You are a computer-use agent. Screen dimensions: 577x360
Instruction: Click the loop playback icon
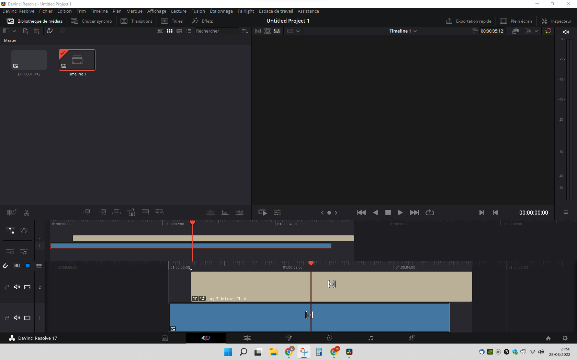pos(430,213)
